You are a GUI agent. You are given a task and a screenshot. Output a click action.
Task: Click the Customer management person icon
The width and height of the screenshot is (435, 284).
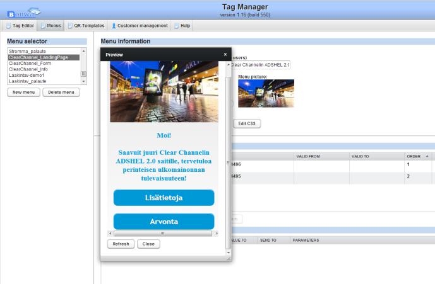tap(114, 26)
